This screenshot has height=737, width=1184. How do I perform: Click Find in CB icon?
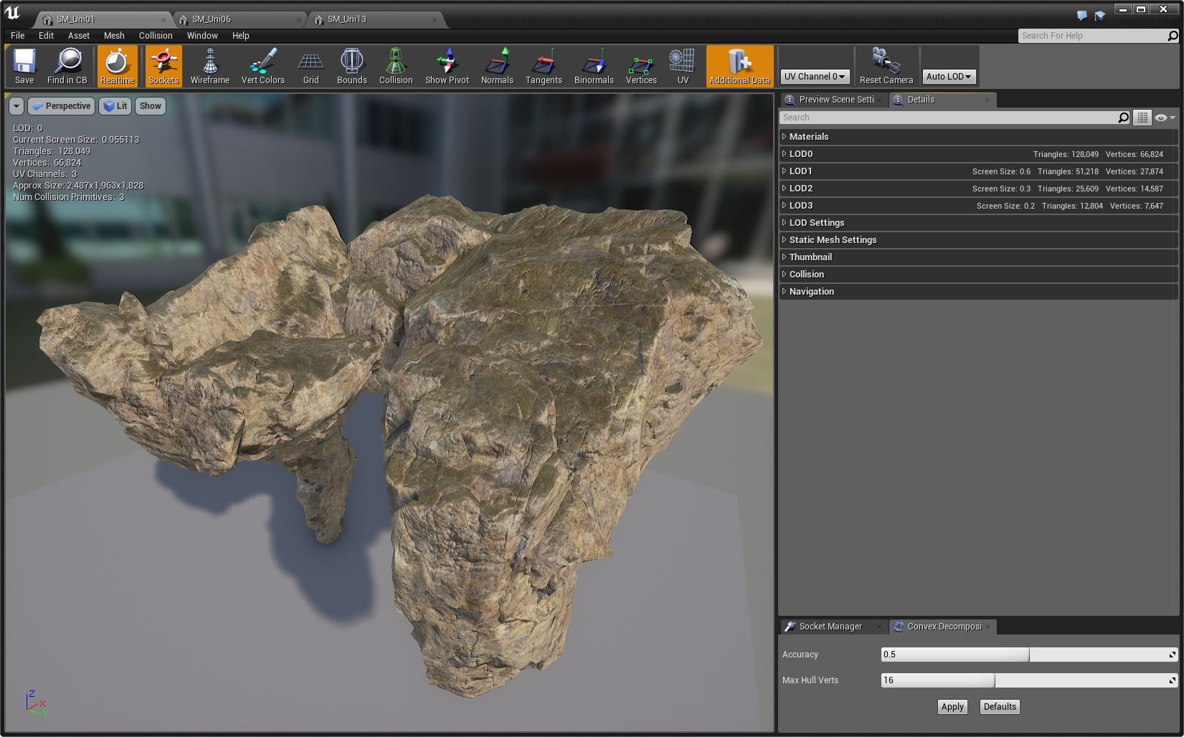tap(67, 66)
